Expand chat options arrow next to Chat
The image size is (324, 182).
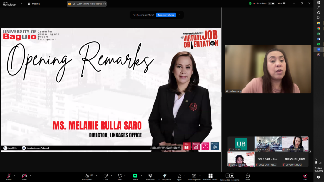pyautogui.click(x=111, y=176)
